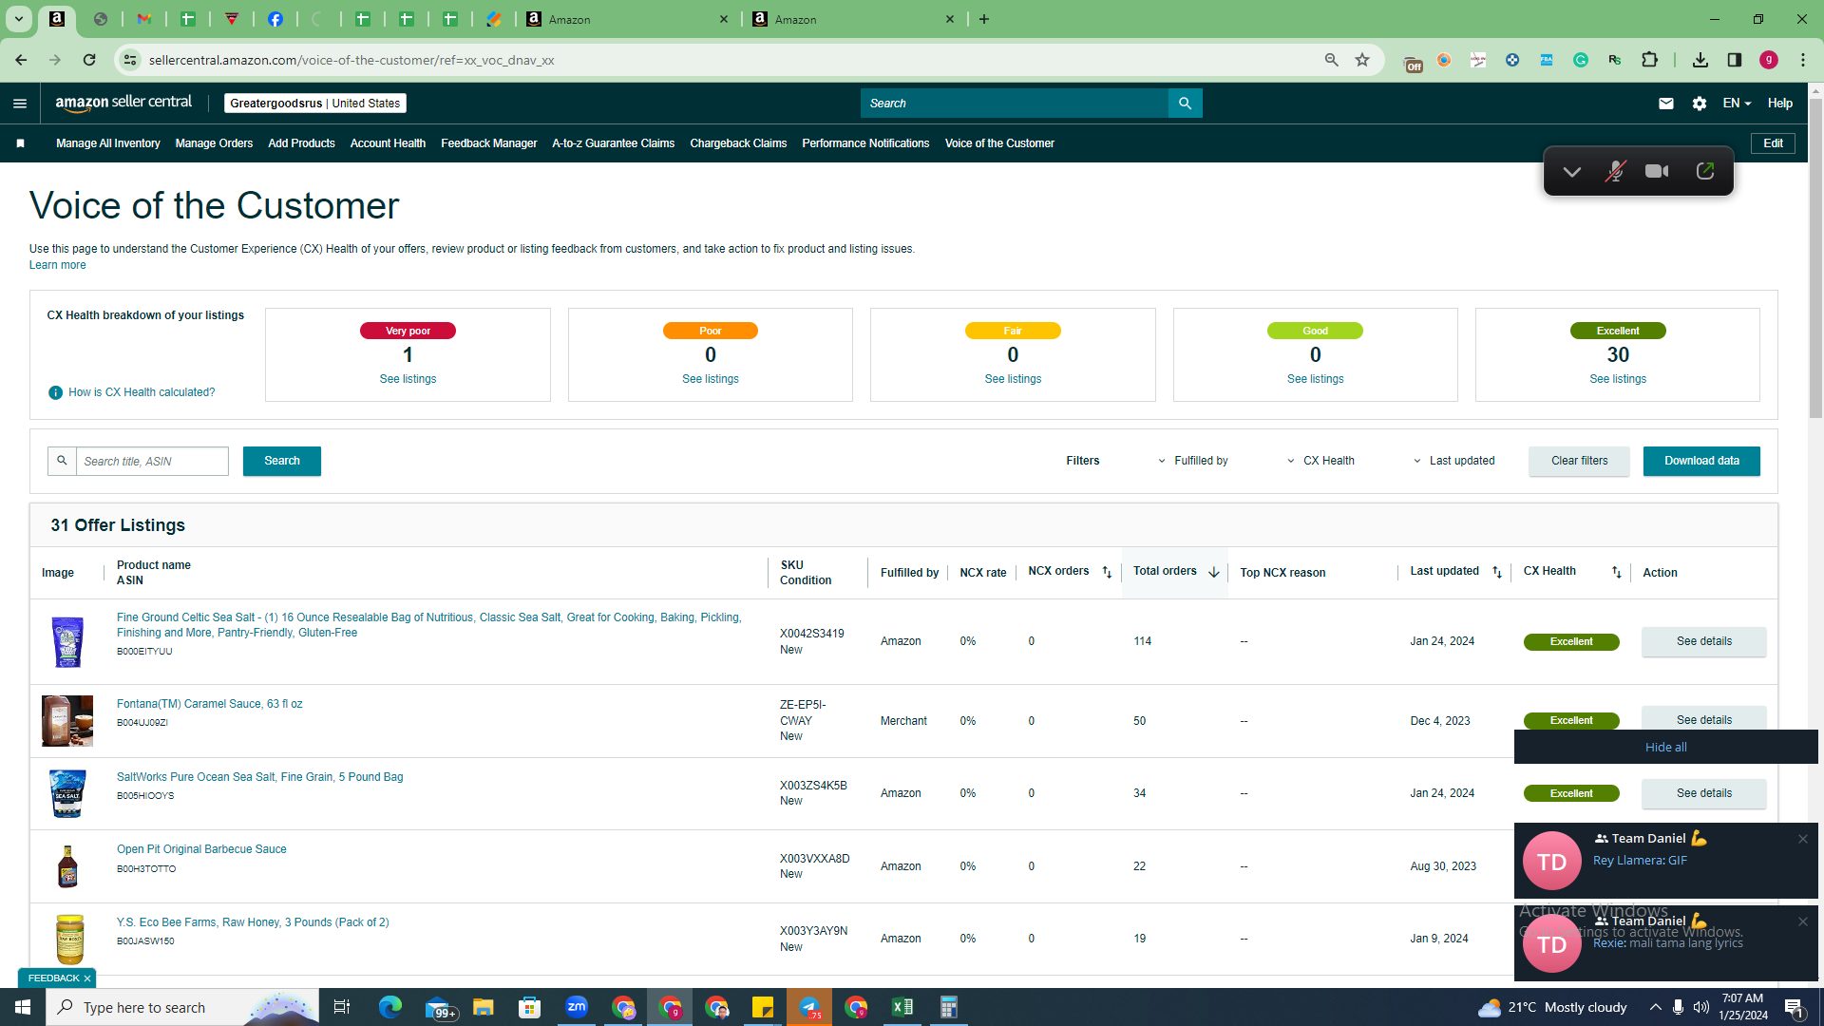Click Download data

(1701, 461)
